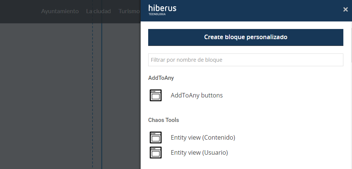Open the Ayuntamiento menu item

(60, 11)
